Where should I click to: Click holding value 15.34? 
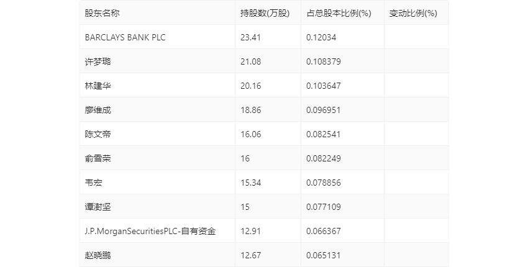250,183
